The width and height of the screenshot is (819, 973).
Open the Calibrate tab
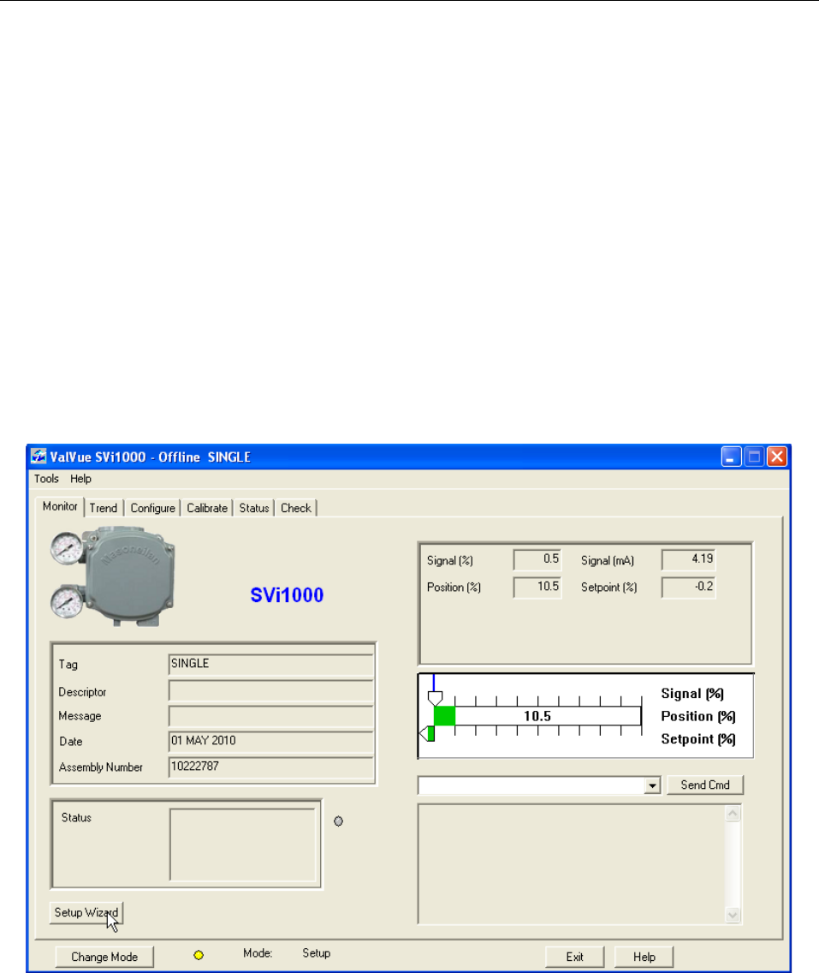coord(207,508)
